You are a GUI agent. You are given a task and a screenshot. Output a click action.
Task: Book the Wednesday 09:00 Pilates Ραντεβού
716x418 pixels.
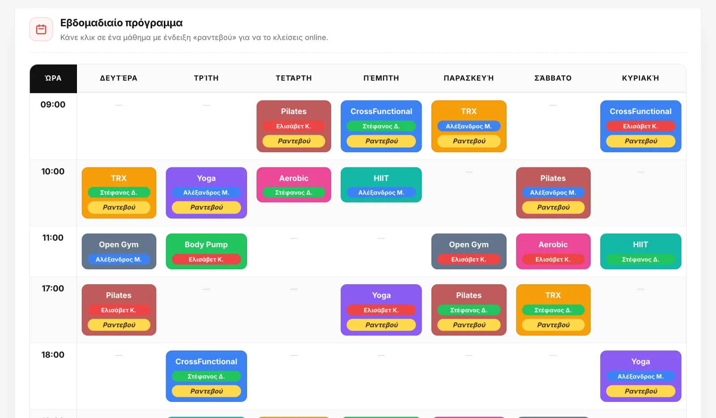point(294,141)
